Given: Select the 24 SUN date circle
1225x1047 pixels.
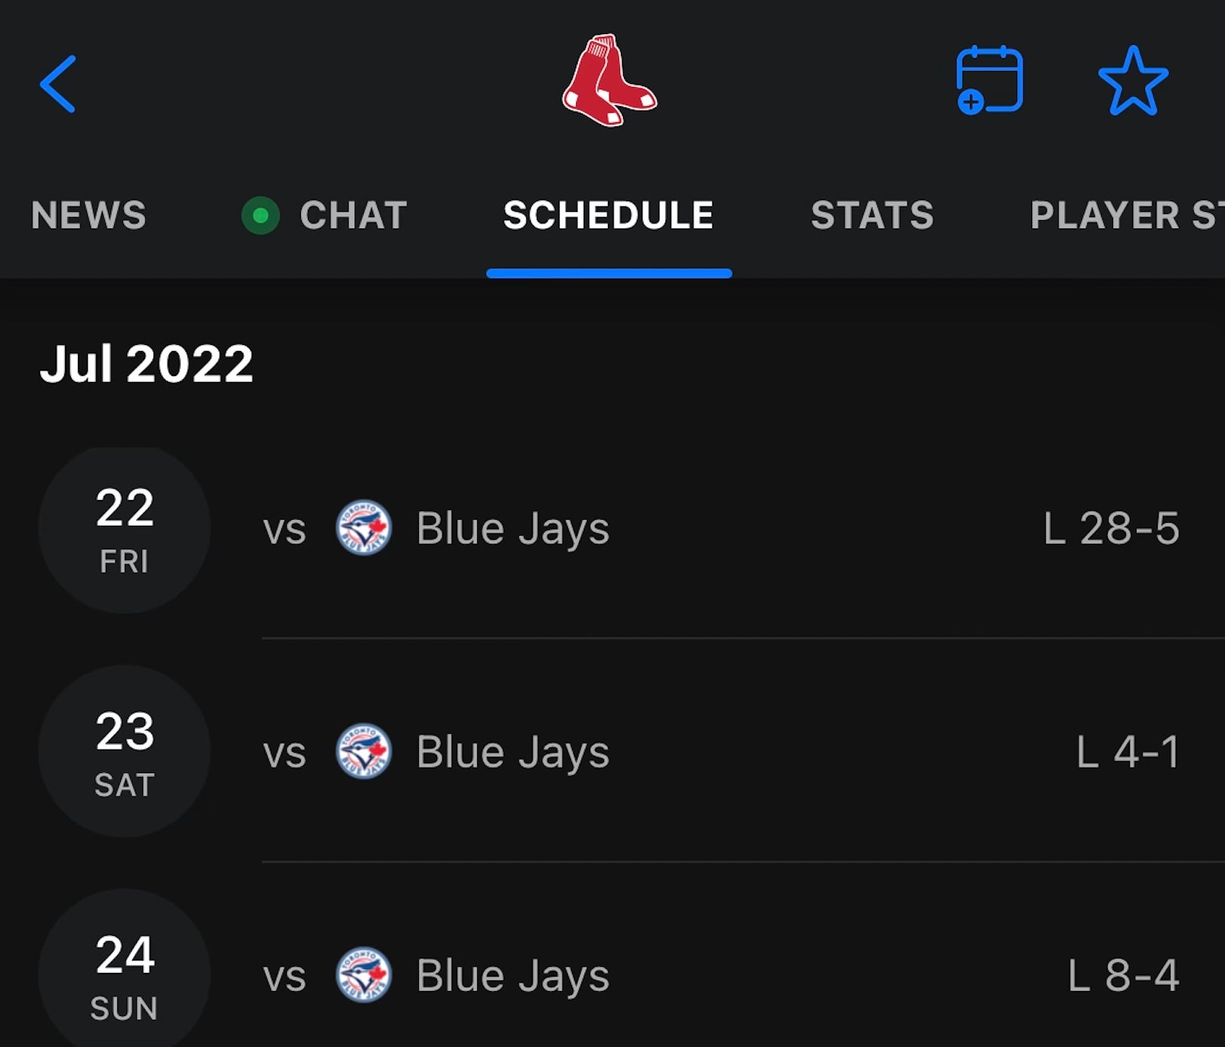Looking at the screenshot, I should pyautogui.click(x=125, y=974).
